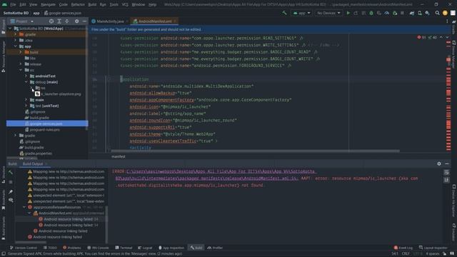This screenshot has width=457, height=257.
Task: Open the TODO tool window
Action: 50,248
